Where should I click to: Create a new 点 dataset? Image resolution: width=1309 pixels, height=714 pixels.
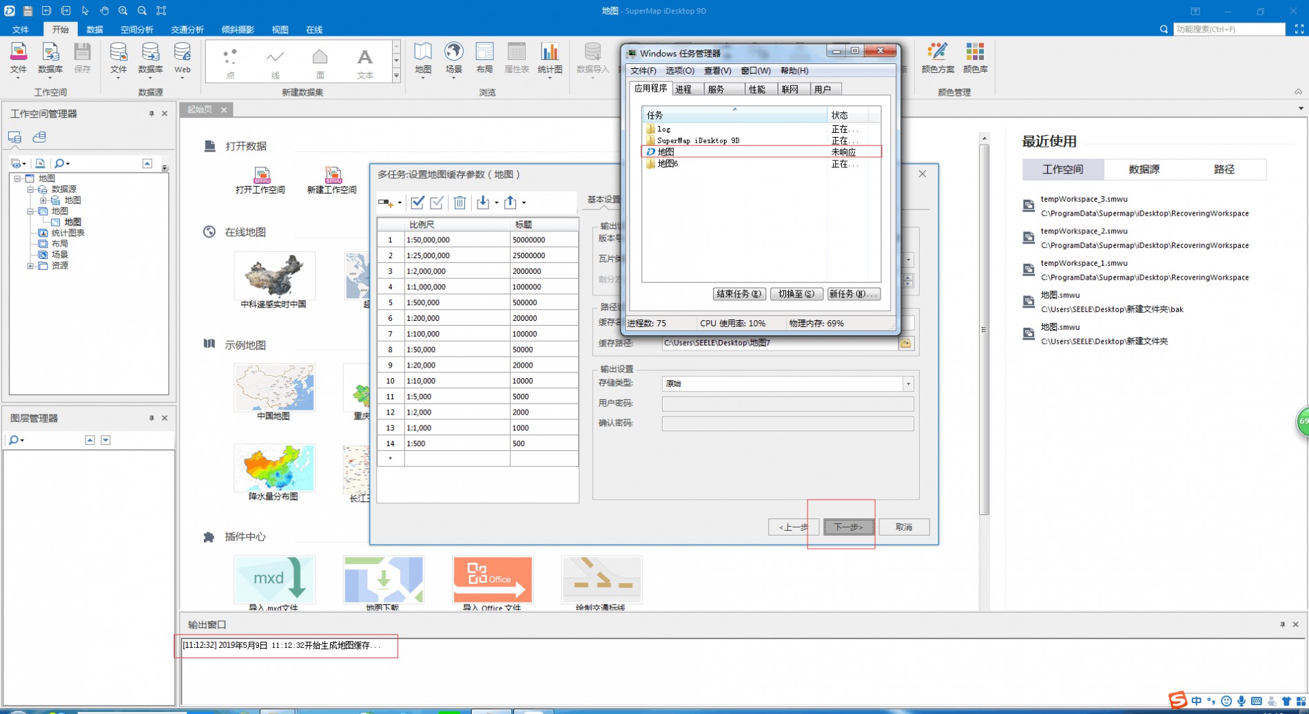(230, 63)
